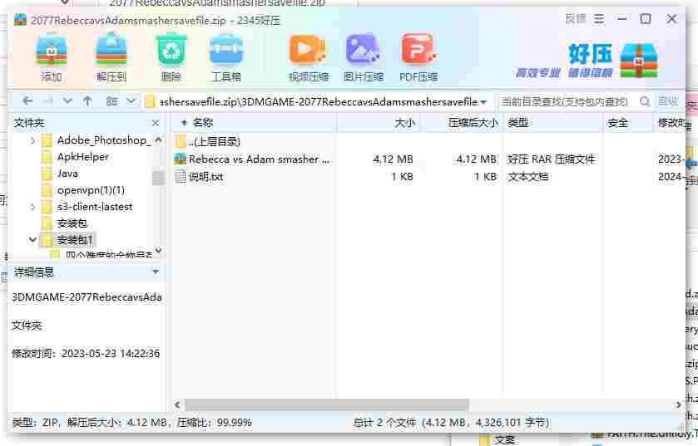Collapse the 详细信息 details panel

pos(156,272)
